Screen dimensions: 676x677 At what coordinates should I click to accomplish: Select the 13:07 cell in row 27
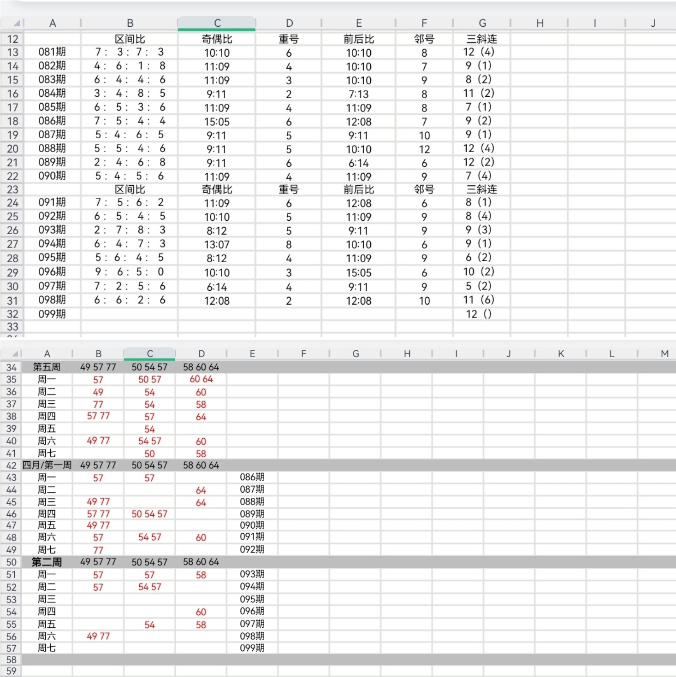(217, 244)
